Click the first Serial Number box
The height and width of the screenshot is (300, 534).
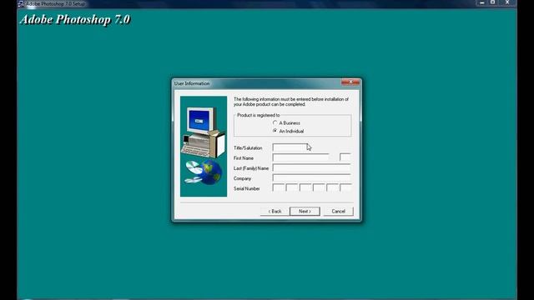pos(279,188)
